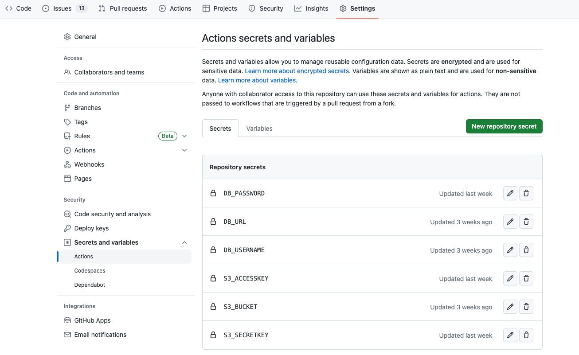This screenshot has width=579, height=355.
Task: Click the Webhooks icon in sidebar
Action: [x=67, y=164]
